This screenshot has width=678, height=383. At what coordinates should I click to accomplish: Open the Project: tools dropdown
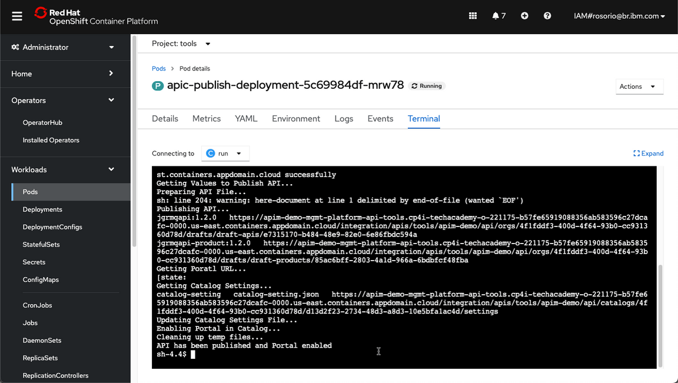[181, 44]
